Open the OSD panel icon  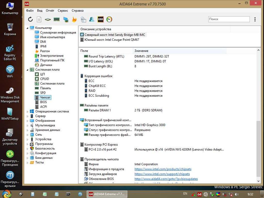point(100,19)
